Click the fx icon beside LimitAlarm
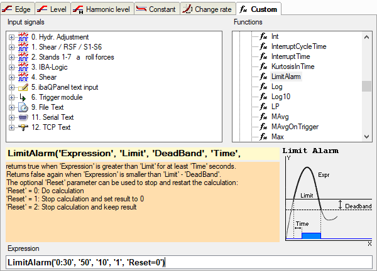The height and width of the screenshot is (271, 377). click(x=263, y=77)
